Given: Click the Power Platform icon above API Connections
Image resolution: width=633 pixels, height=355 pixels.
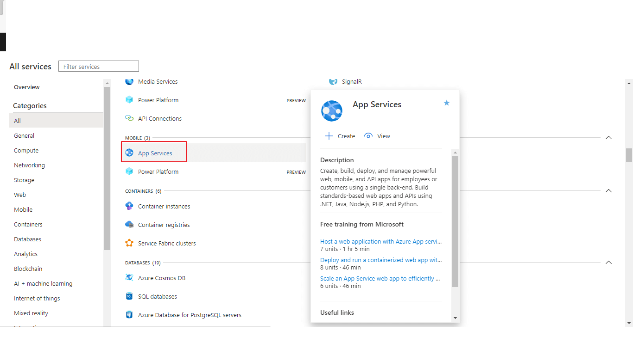Looking at the screenshot, I should [x=129, y=100].
